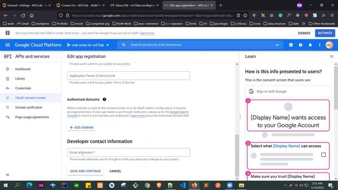The width and height of the screenshot is (338, 190).
Task: Collapse the Learn panel
Action: click(332, 56)
